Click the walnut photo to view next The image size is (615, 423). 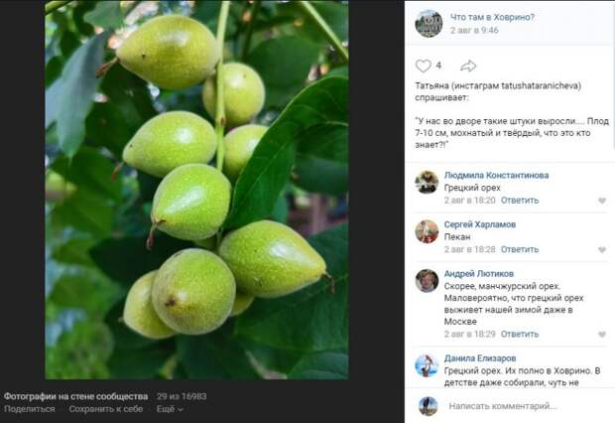pyautogui.click(x=196, y=190)
